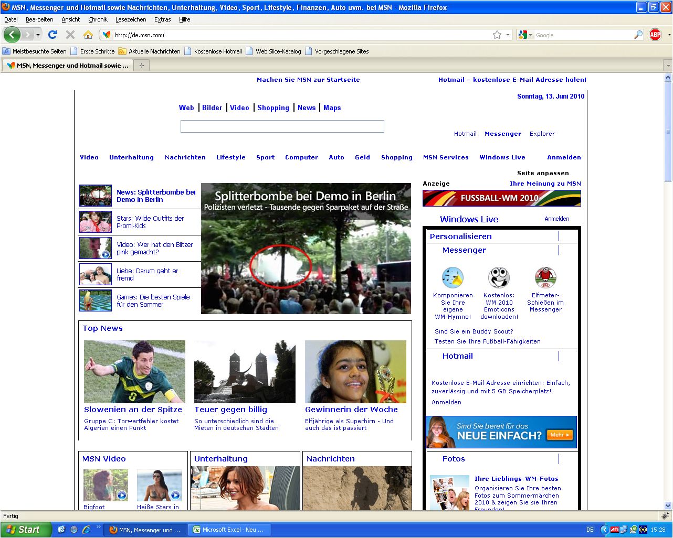Open Kostenlose Hotmail bookmark
The height and width of the screenshot is (538, 673).
pos(213,51)
